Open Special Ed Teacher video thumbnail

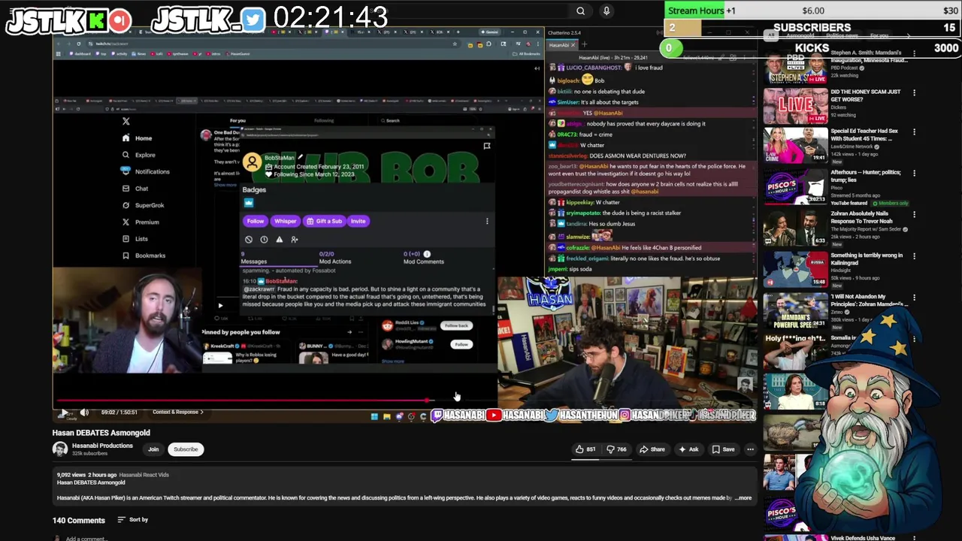point(796,146)
